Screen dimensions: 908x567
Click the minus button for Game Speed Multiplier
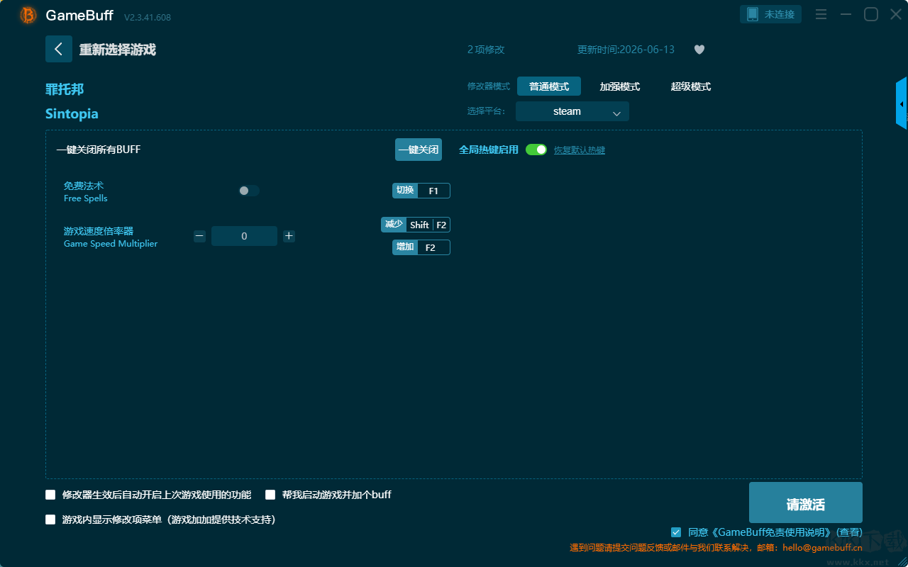(199, 236)
